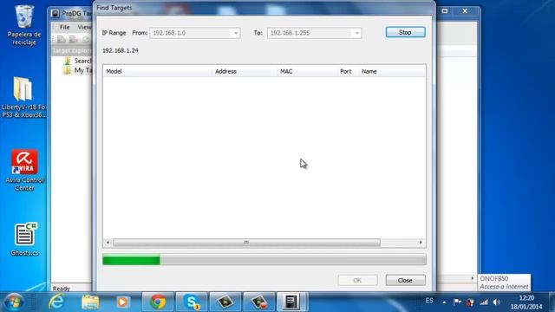Select the Search item in Target Explorer
This screenshot has height=312, width=555.
coord(83,61)
